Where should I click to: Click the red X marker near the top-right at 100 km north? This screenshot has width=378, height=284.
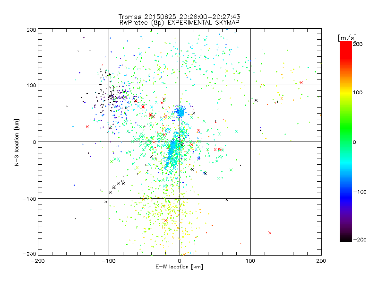(x=301, y=83)
